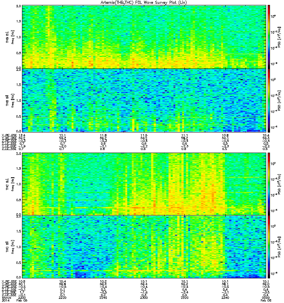Click the 2340 time tick label

tap(225, 298)
